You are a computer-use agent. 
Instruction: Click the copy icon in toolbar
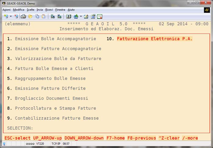coord(37,16)
